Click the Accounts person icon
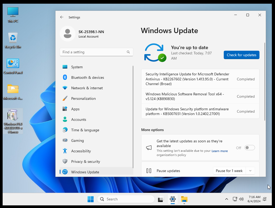275x208 pixels. point(65,119)
